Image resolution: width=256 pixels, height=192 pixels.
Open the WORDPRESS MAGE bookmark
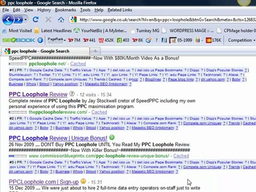pos(188,30)
